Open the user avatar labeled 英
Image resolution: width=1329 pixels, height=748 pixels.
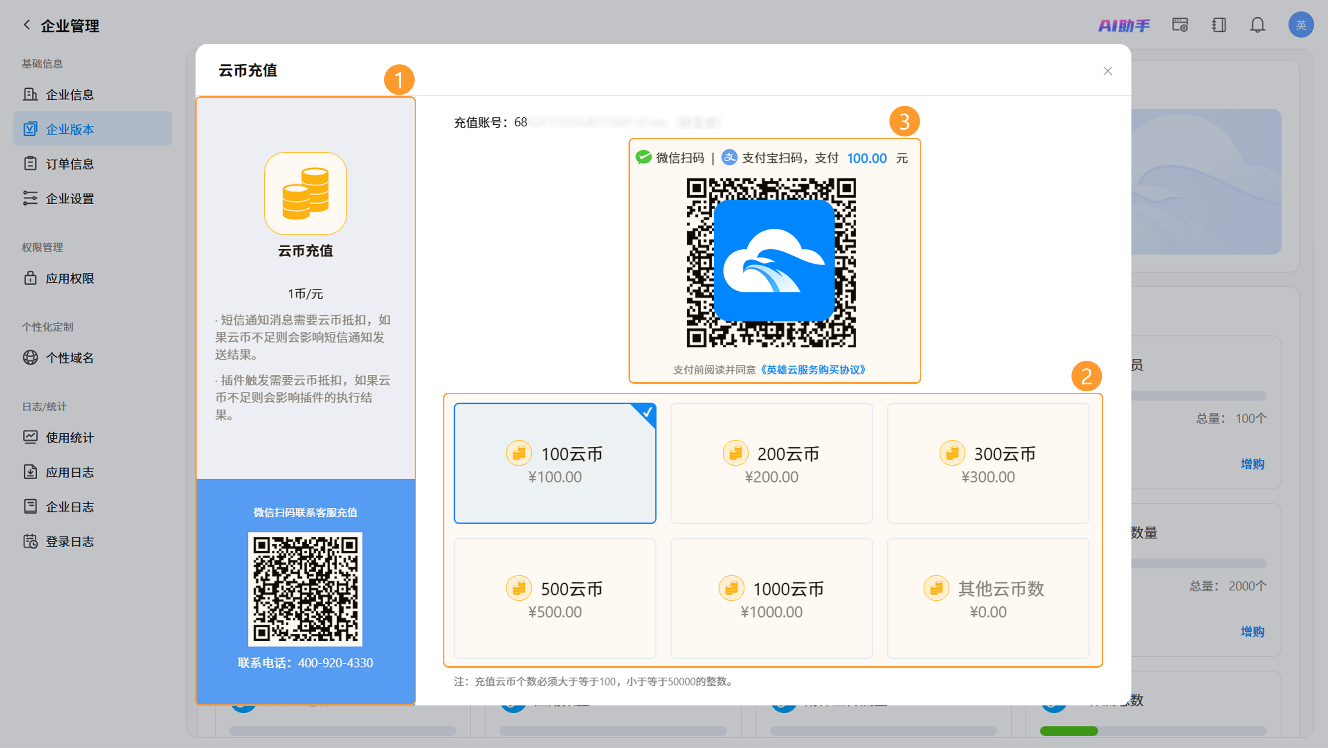tap(1301, 25)
